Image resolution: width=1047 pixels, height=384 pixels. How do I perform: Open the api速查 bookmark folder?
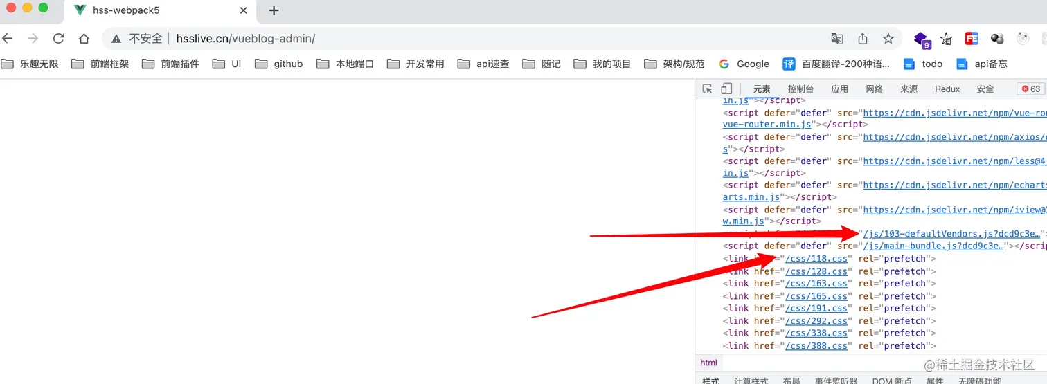point(483,64)
